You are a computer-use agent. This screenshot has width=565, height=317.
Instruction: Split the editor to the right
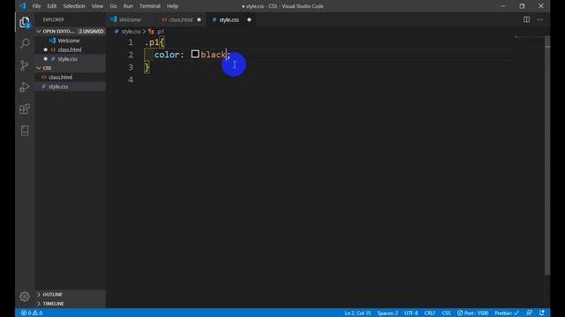(x=526, y=19)
